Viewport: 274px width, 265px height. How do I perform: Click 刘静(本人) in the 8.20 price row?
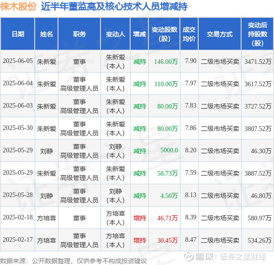point(116,151)
